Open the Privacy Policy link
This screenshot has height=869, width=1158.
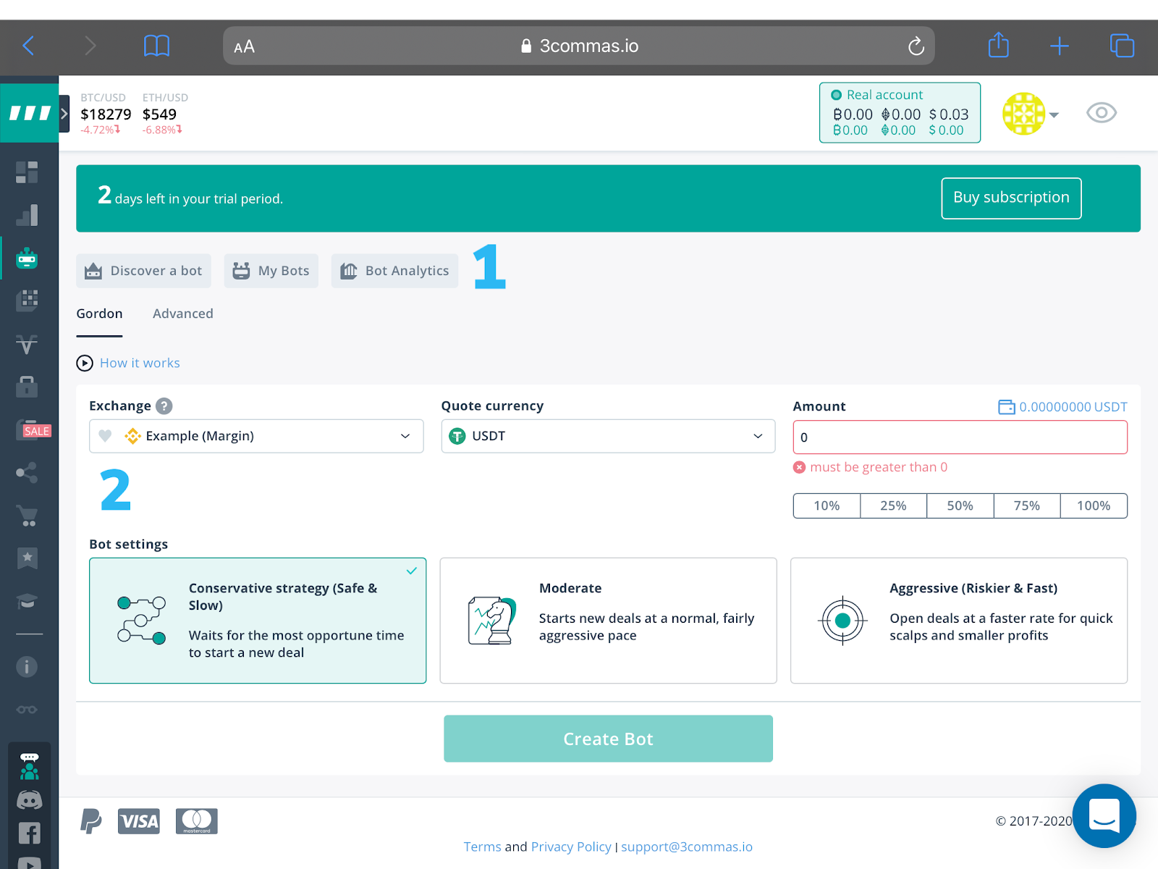(x=571, y=847)
